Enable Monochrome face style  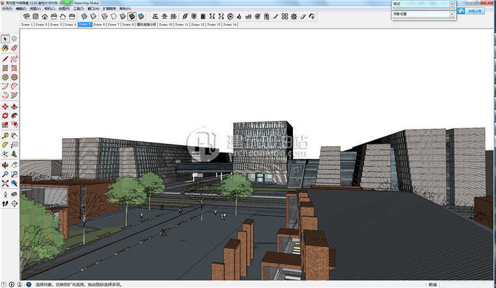tap(141, 16)
